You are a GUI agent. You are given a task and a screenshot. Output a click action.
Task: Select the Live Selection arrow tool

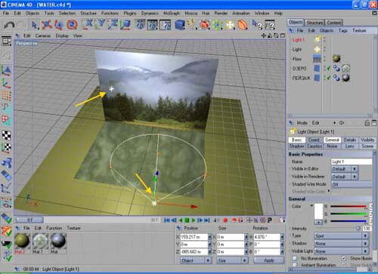pyautogui.click(x=34, y=25)
